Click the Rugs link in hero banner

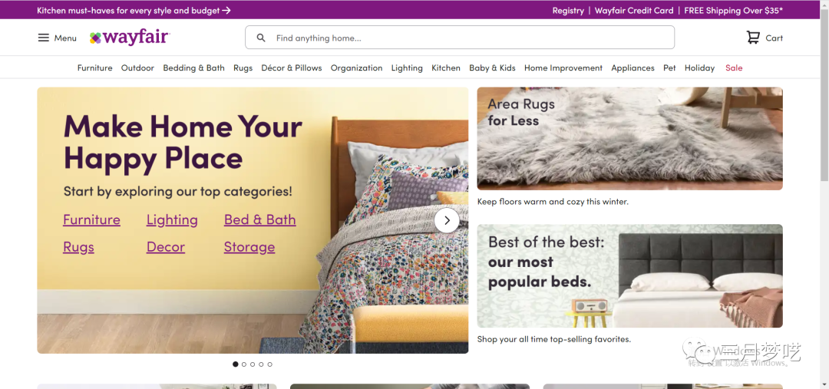pos(78,247)
